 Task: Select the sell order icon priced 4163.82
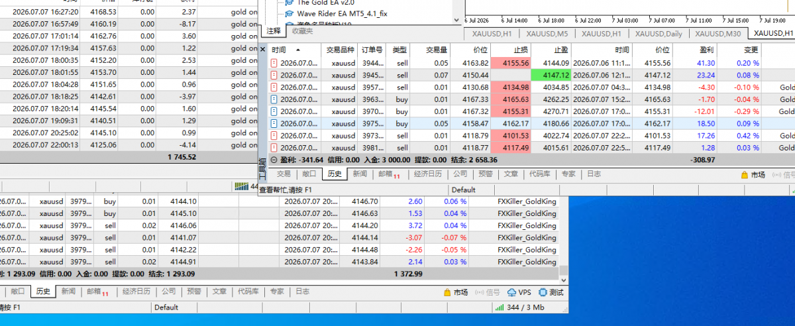[274, 63]
